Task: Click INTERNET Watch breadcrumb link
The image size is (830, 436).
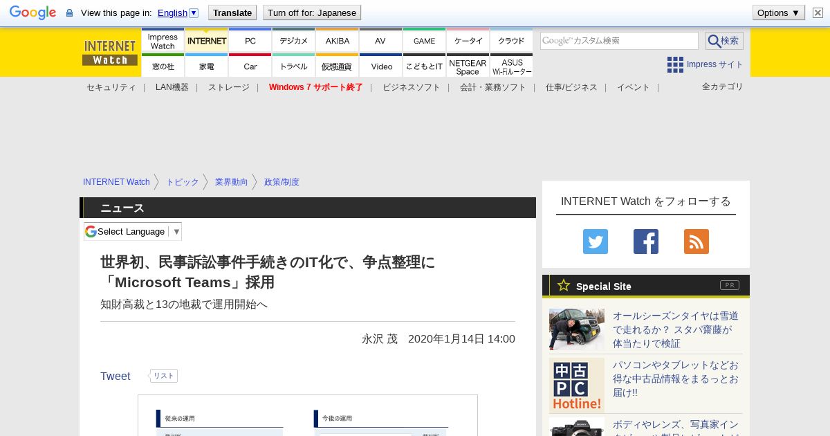Action: point(116,182)
